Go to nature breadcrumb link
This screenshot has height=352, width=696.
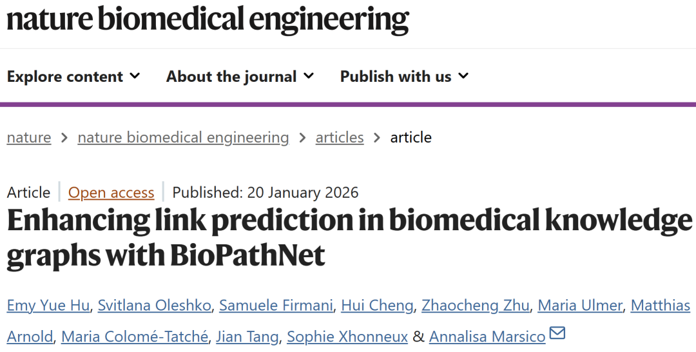pyautogui.click(x=29, y=137)
